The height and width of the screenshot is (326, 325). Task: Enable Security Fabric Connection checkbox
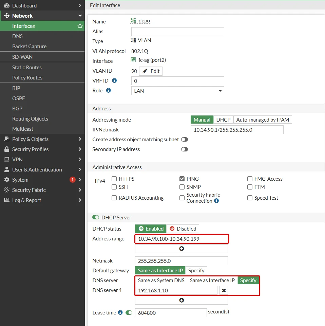[182, 198]
